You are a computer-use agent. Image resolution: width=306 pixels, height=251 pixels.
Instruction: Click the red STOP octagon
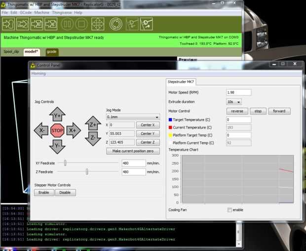(x=57, y=130)
